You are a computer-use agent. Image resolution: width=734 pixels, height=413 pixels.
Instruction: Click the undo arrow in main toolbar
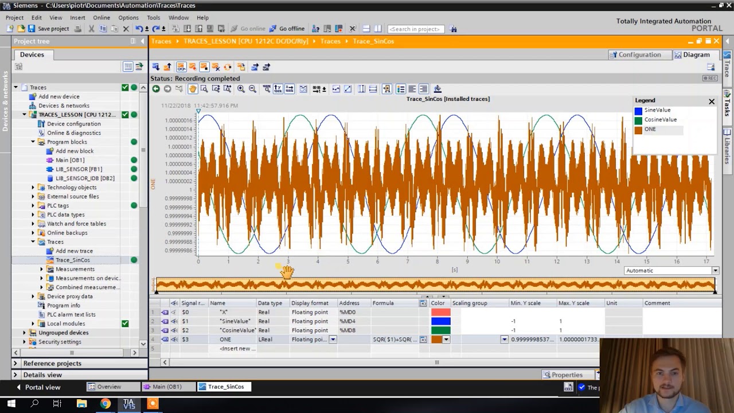tap(139, 29)
